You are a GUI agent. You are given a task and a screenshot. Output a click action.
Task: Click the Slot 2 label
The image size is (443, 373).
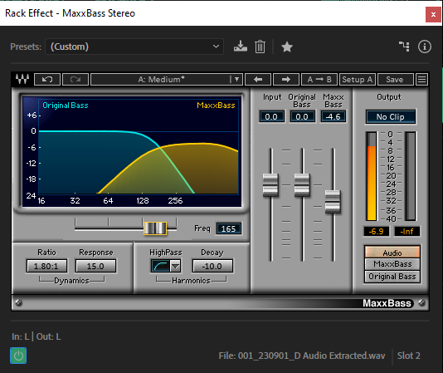point(408,356)
